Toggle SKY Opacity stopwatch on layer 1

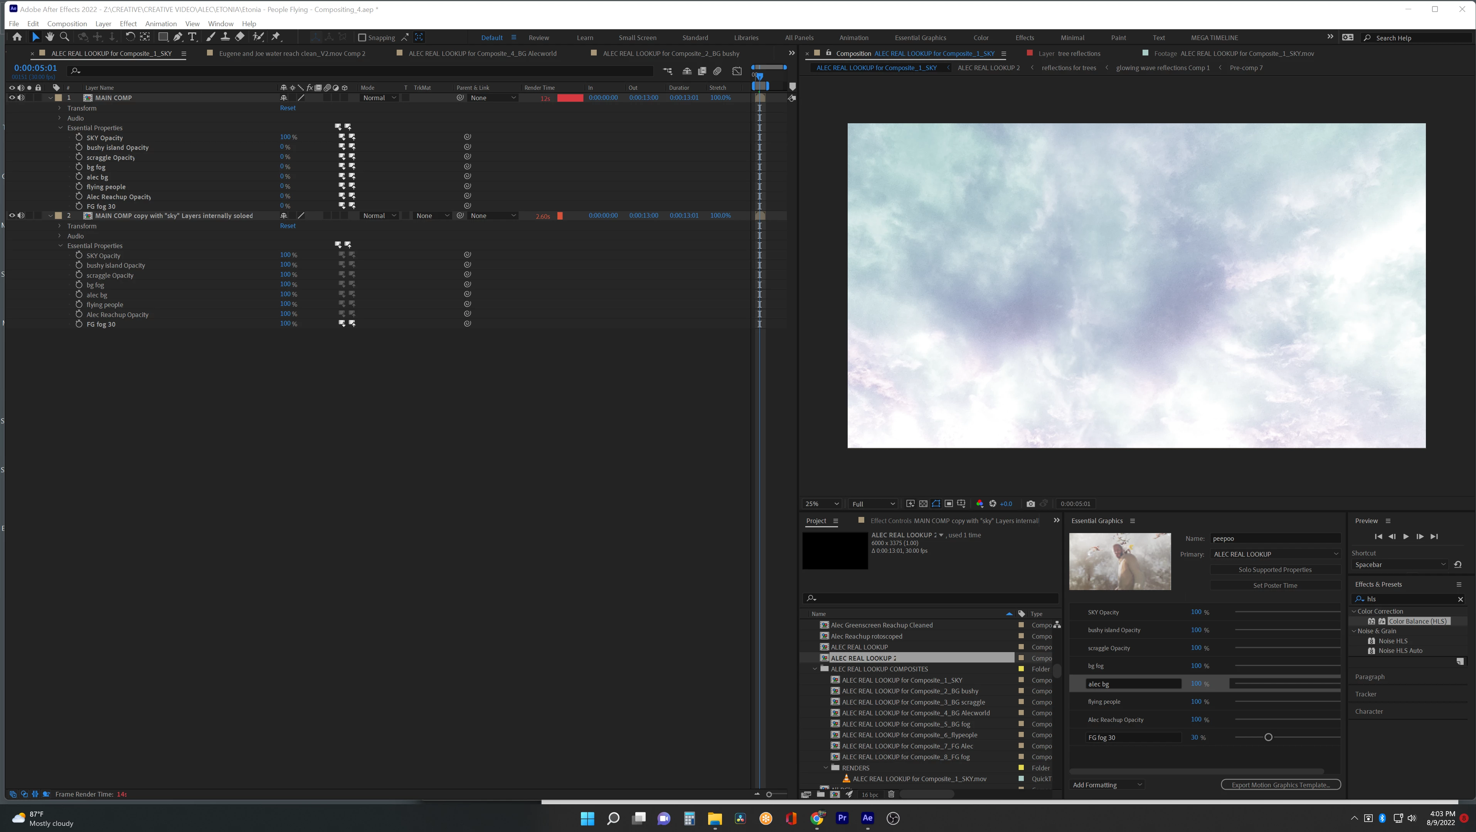coord(79,138)
